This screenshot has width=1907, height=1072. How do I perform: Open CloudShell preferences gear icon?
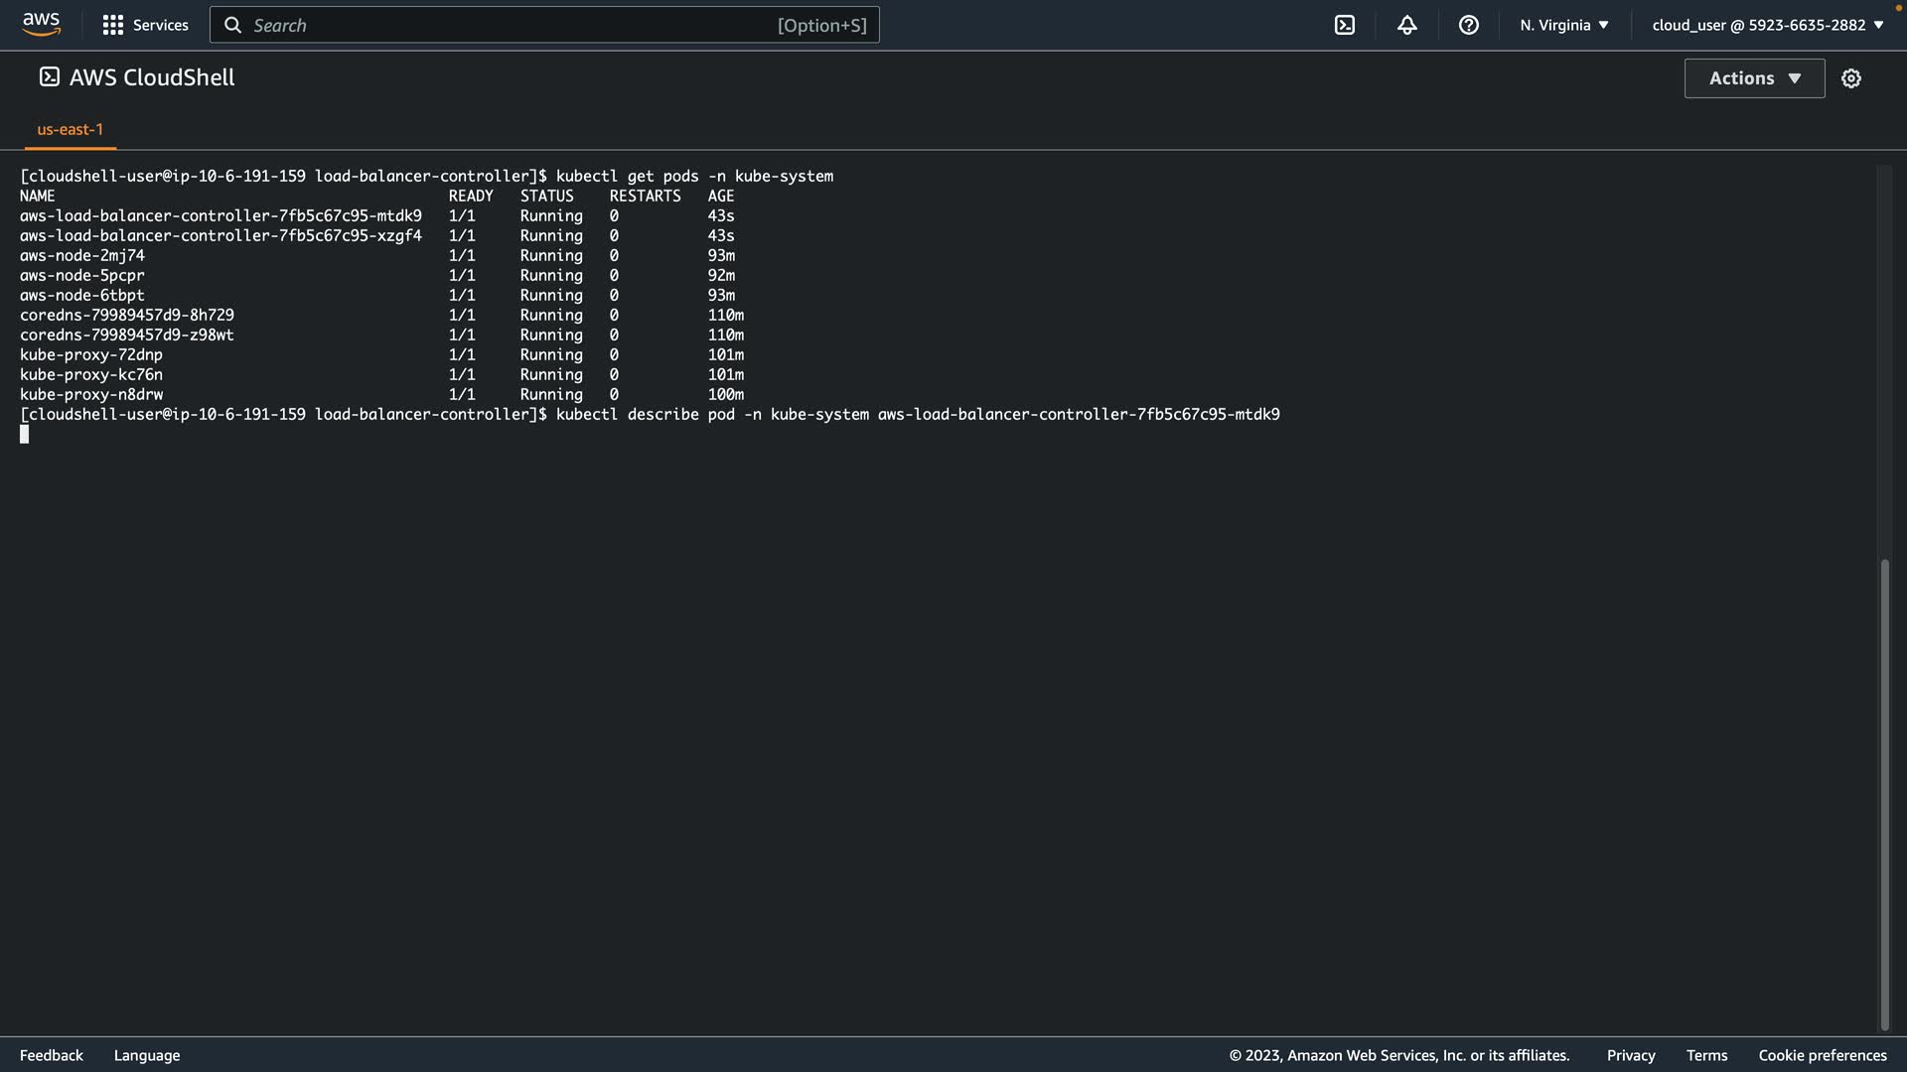pos(1850,78)
